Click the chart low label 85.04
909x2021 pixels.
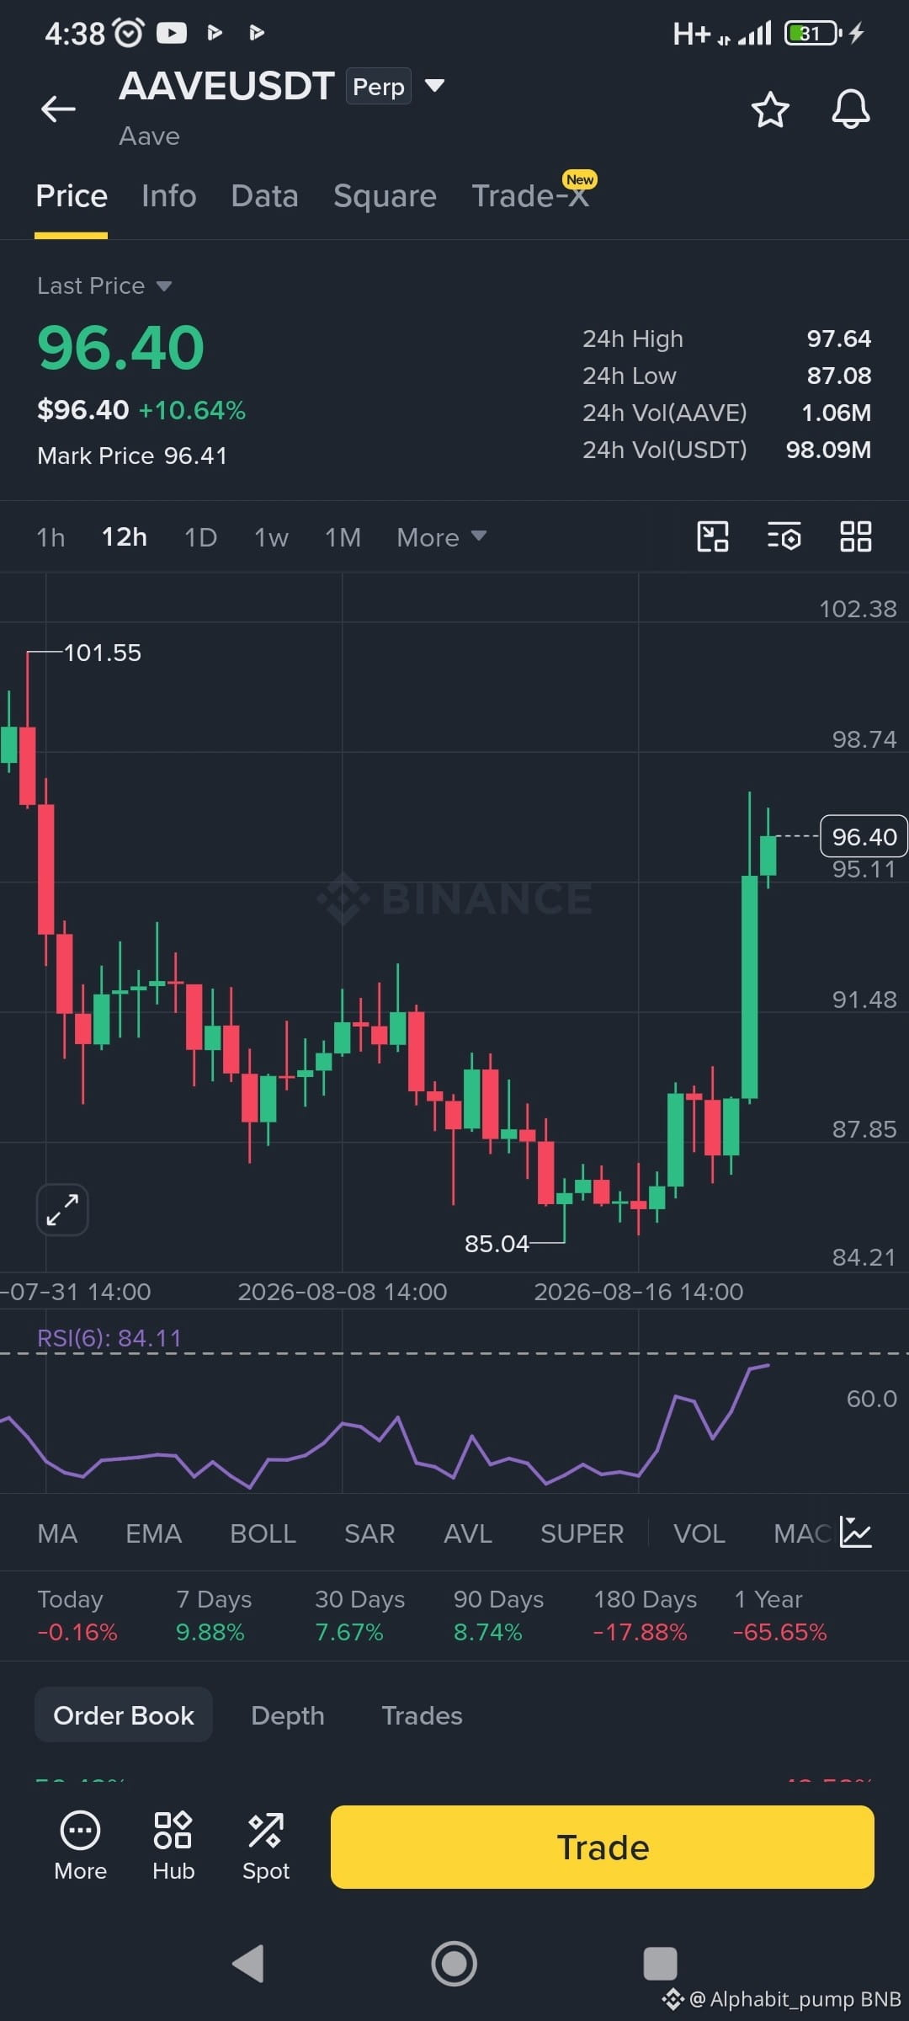click(497, 1244)
